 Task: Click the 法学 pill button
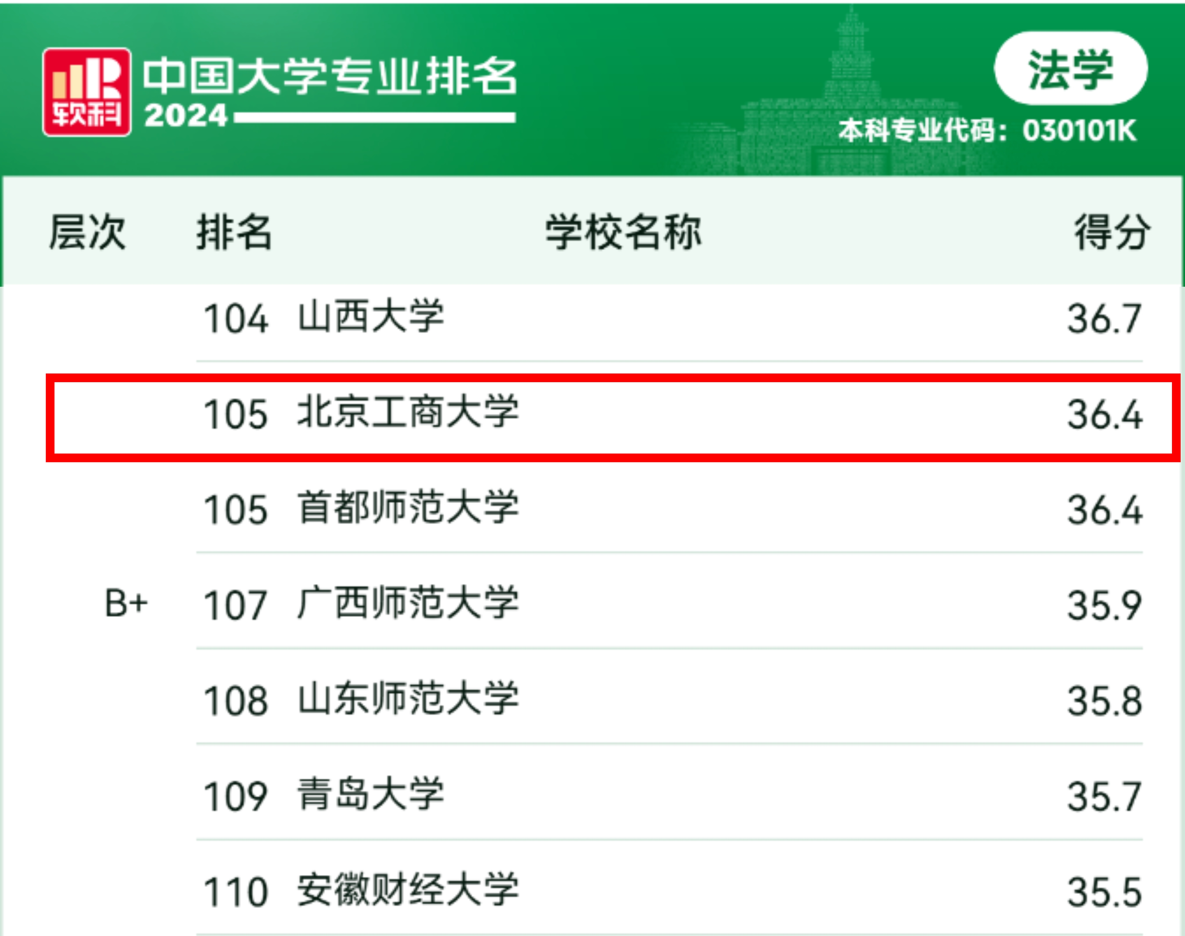tap(1070, 69)
